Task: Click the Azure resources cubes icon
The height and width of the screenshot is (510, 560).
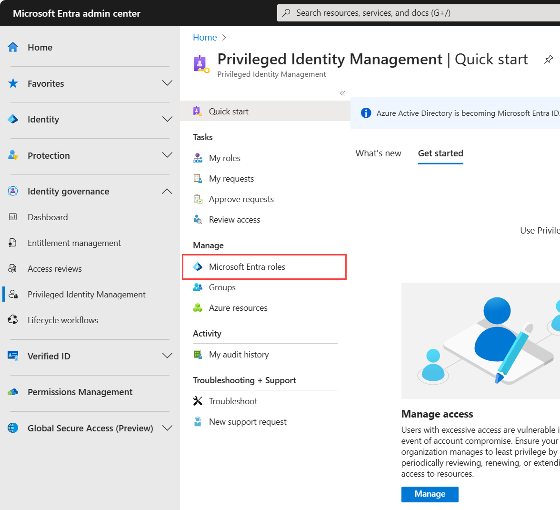Action: tap(198, 308)
